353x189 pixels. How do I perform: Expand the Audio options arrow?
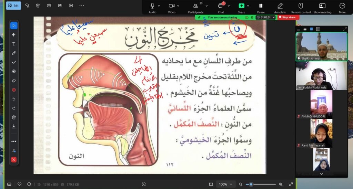(159, 6)
